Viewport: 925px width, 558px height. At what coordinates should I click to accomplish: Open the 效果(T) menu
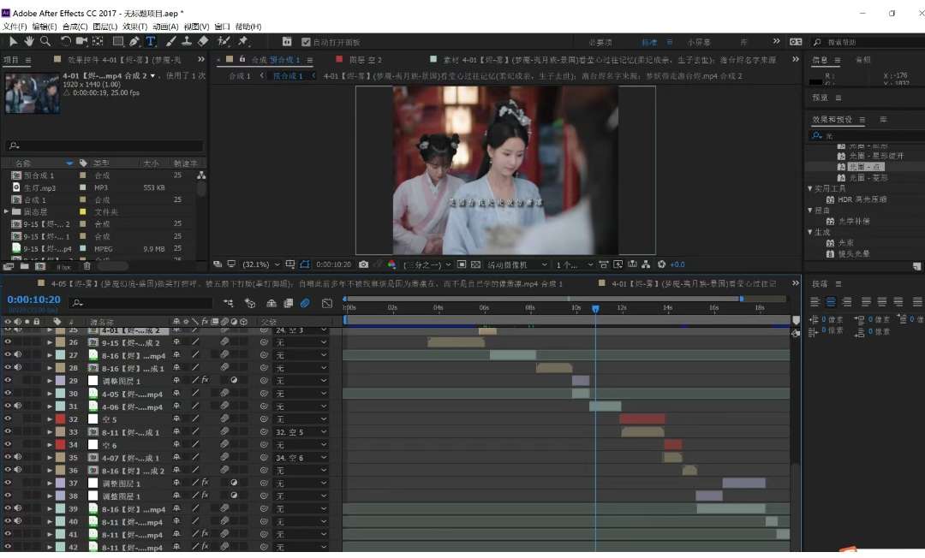coord(134,27)
